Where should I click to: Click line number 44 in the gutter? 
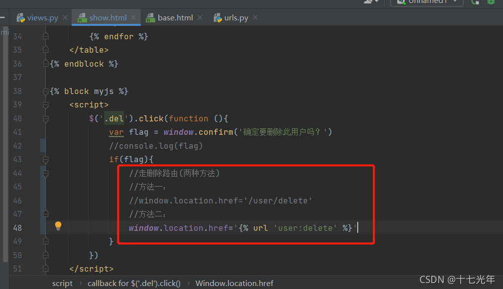coord(17,174)
